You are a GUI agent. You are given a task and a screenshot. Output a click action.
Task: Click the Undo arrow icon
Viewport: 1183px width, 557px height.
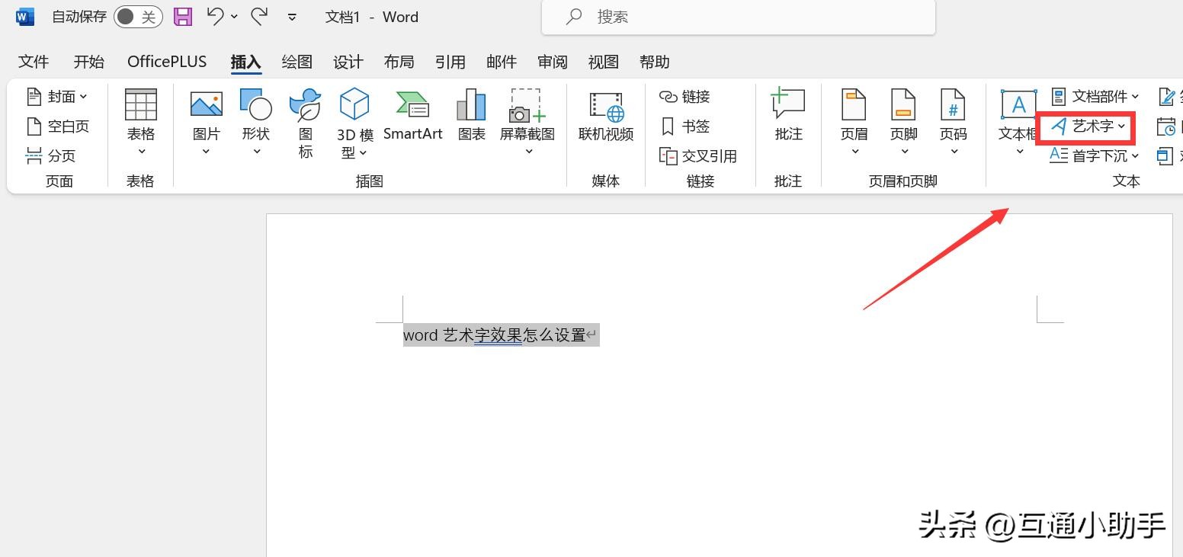(216, 17)
